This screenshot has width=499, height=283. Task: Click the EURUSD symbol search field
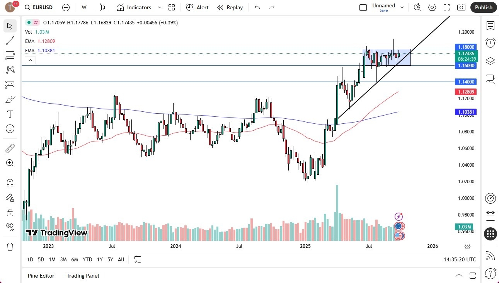point(42,7)
